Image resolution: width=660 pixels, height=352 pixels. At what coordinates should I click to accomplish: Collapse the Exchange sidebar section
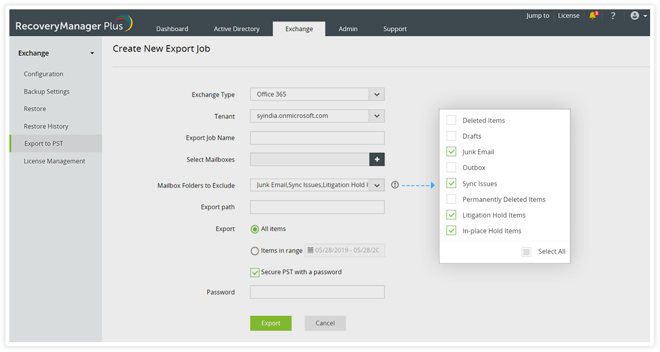[x=92, y=53]
